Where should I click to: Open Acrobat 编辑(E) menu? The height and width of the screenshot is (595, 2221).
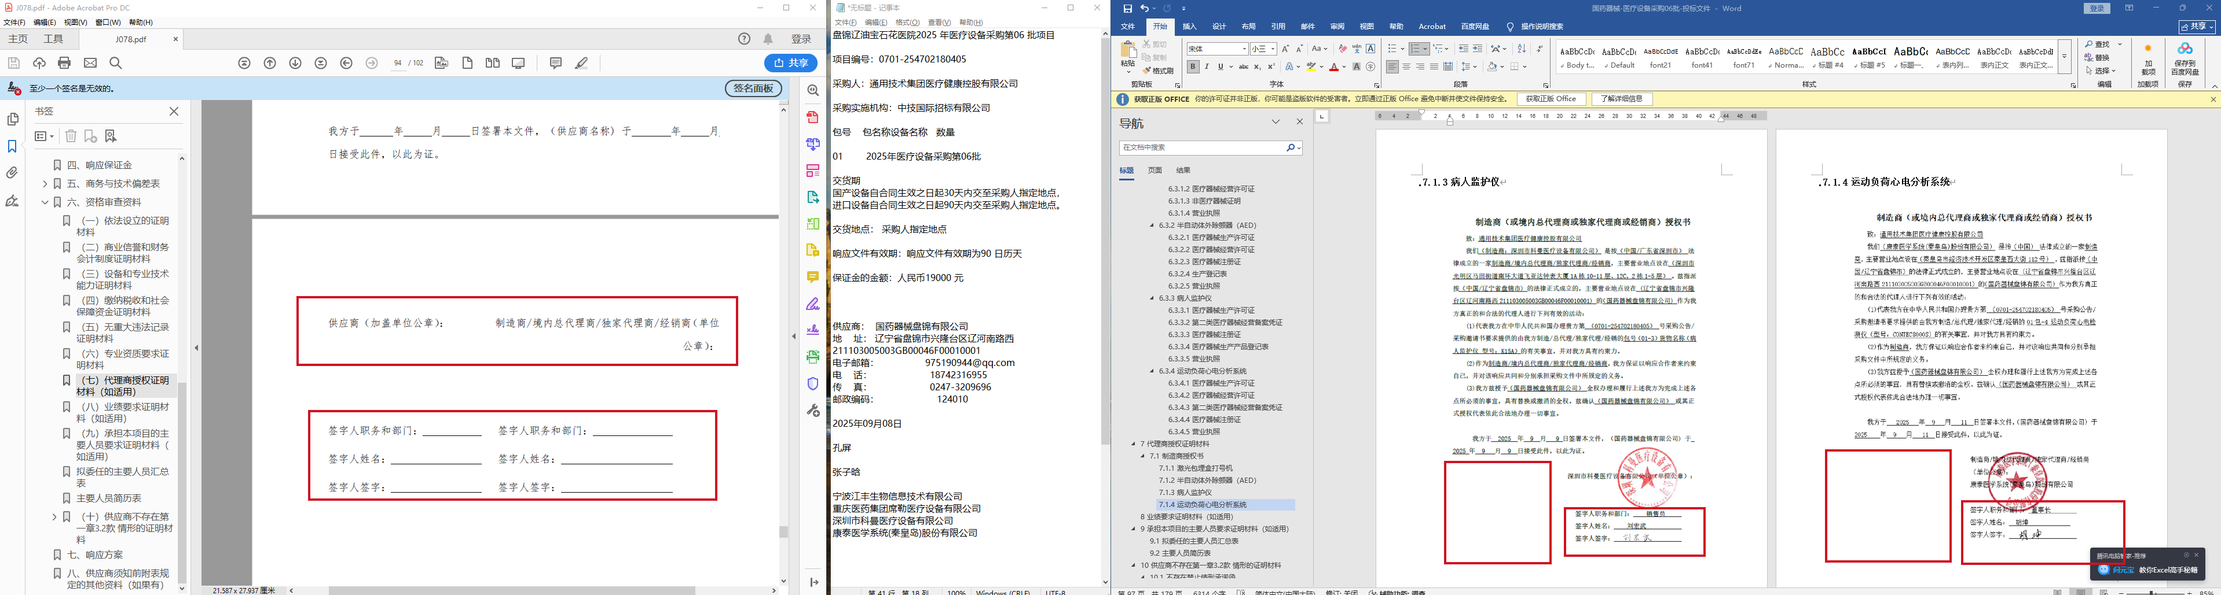pos(44,23)
